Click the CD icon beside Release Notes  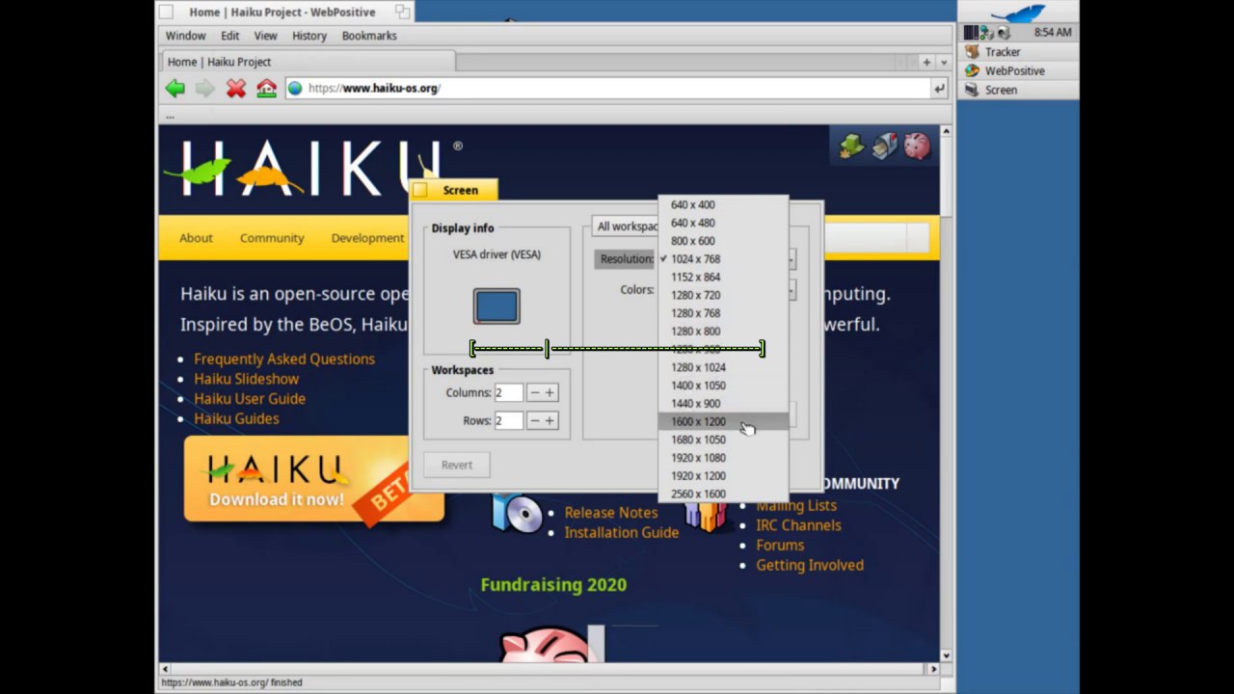click(518, 514)
